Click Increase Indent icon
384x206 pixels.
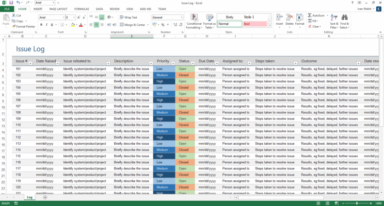115,25
